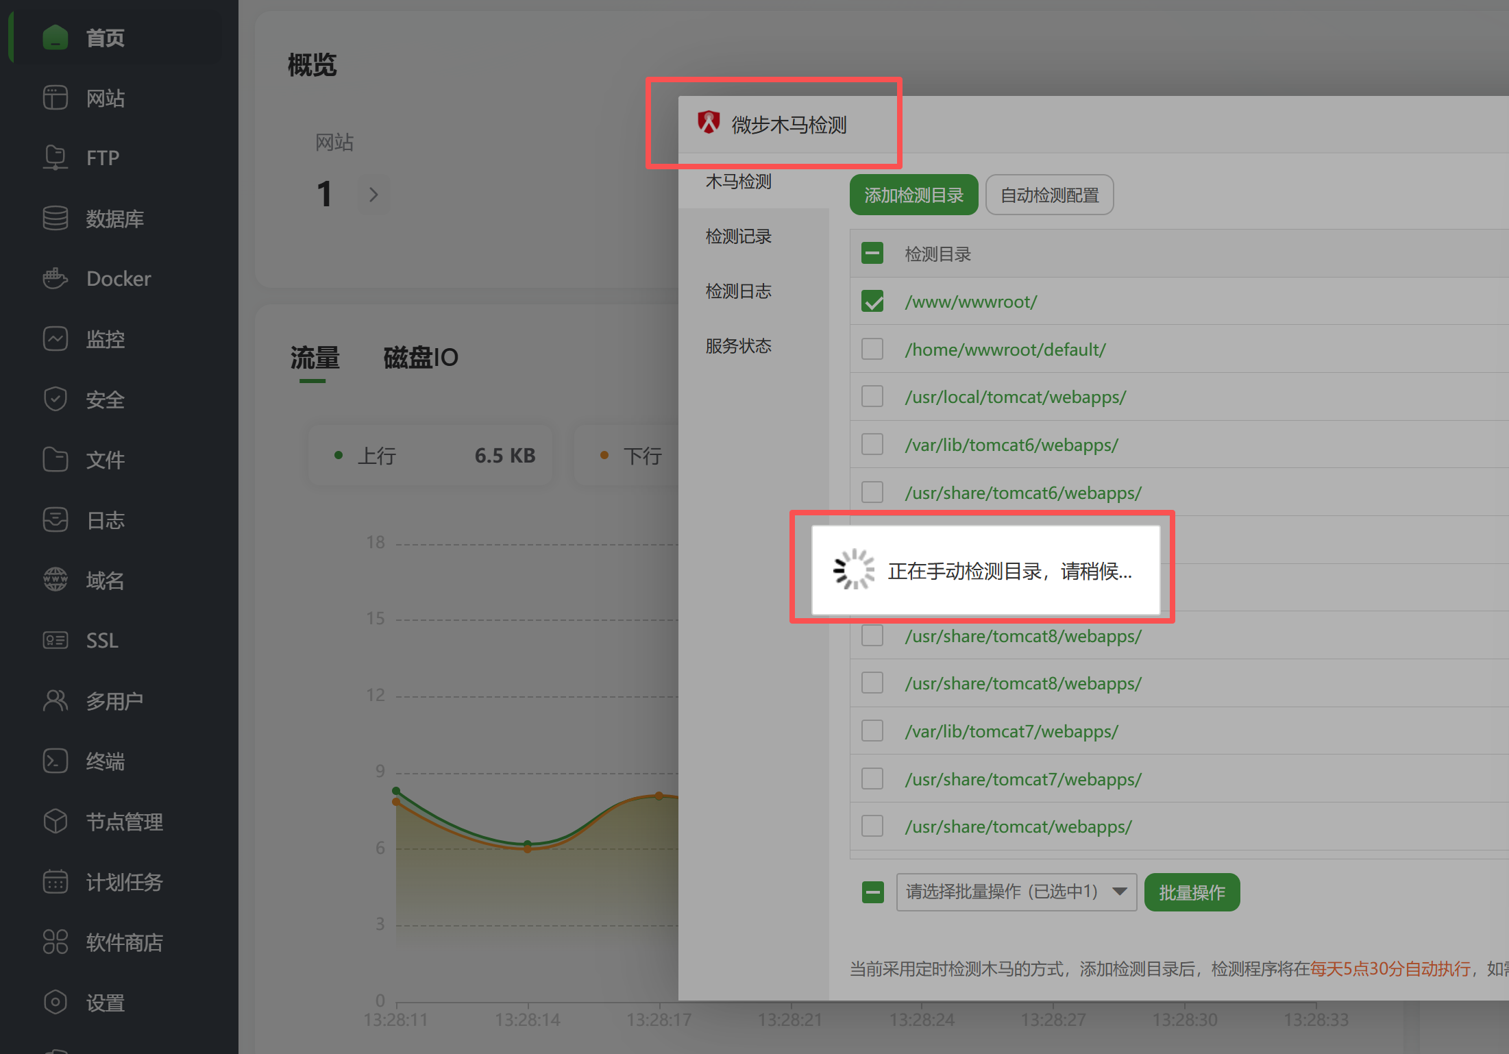This screenshot has height=1054, width=1509.
Task: Check the /home/wwwroot/default/ checkbox
Action: pos(872,350)
